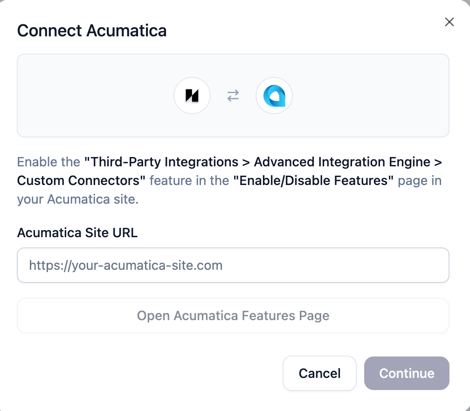Click the blue Acumatica logo icon

click(274, 96)
